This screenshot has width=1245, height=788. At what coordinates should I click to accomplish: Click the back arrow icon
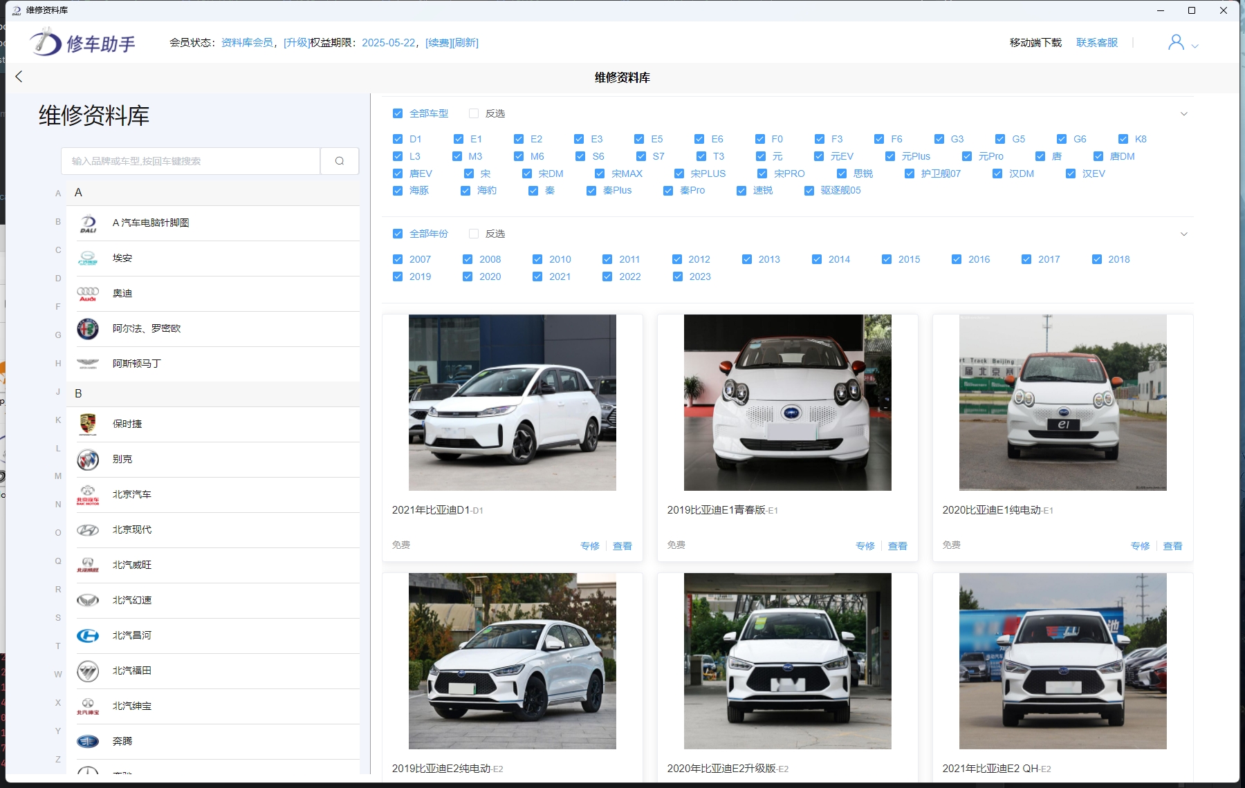(19, 77)
